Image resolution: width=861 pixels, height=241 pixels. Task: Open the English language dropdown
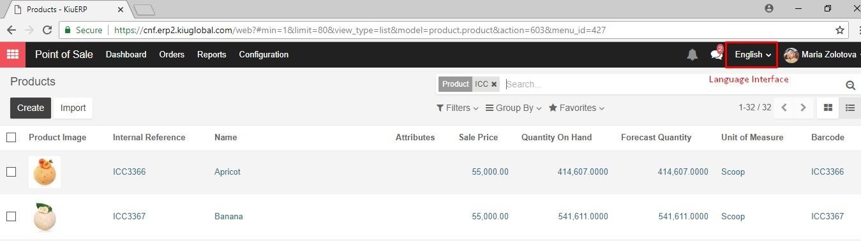[x=752, y=55]
